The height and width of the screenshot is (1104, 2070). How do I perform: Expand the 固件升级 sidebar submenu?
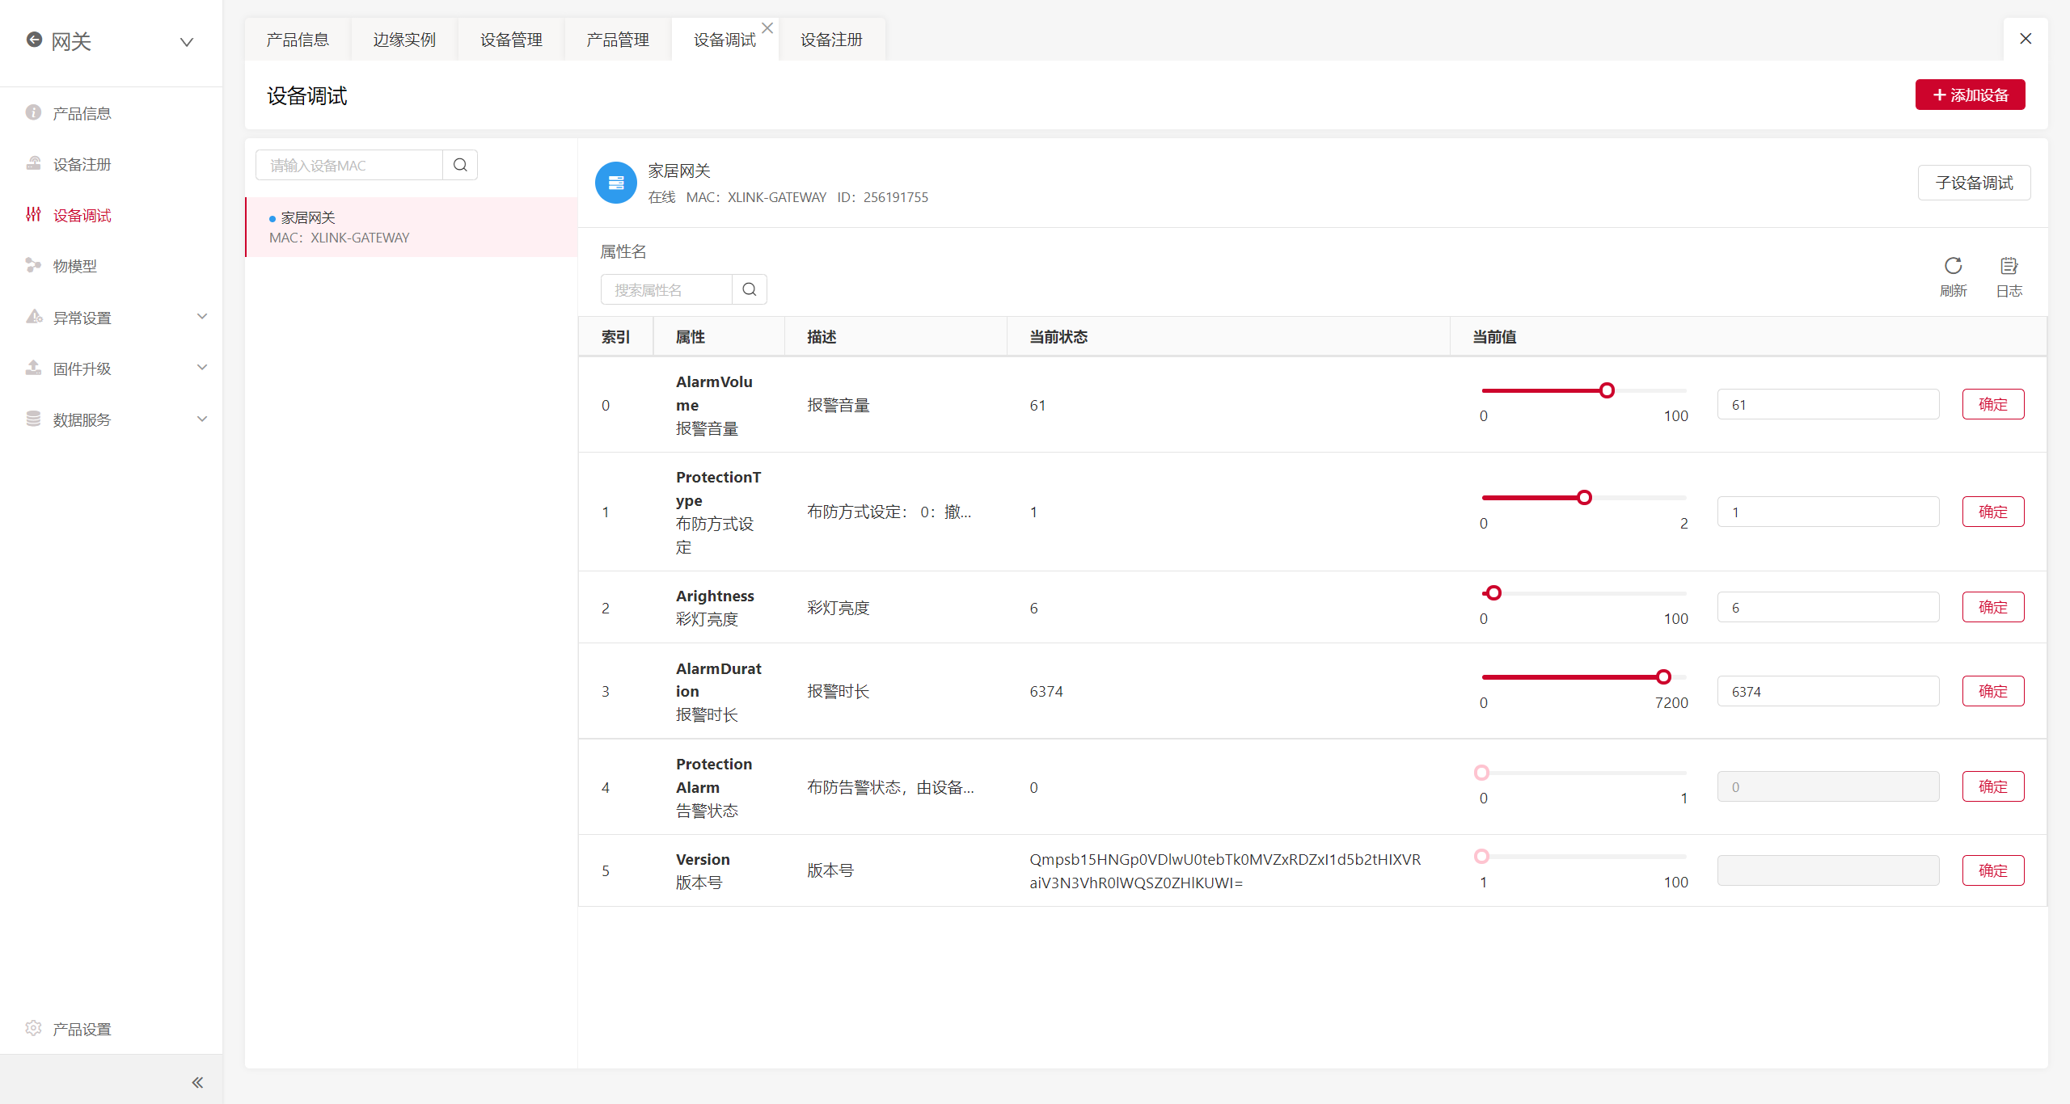202,368
